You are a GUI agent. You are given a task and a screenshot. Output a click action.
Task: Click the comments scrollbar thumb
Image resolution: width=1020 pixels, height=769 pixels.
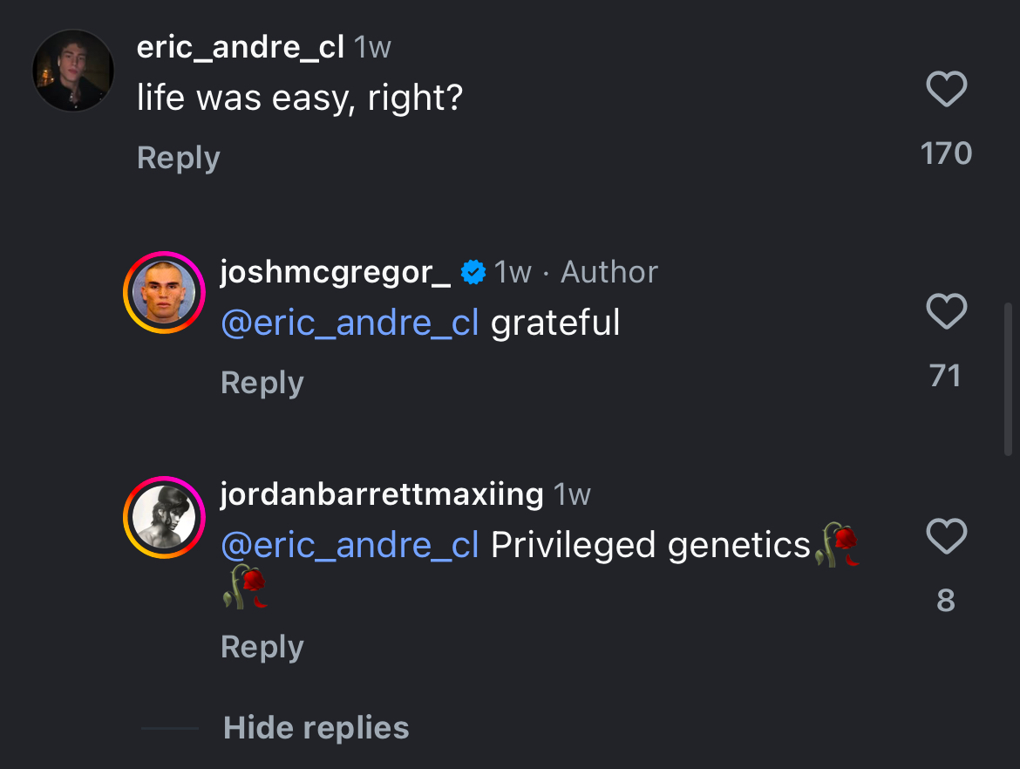pyautogui.click(x=1010, y=379)
